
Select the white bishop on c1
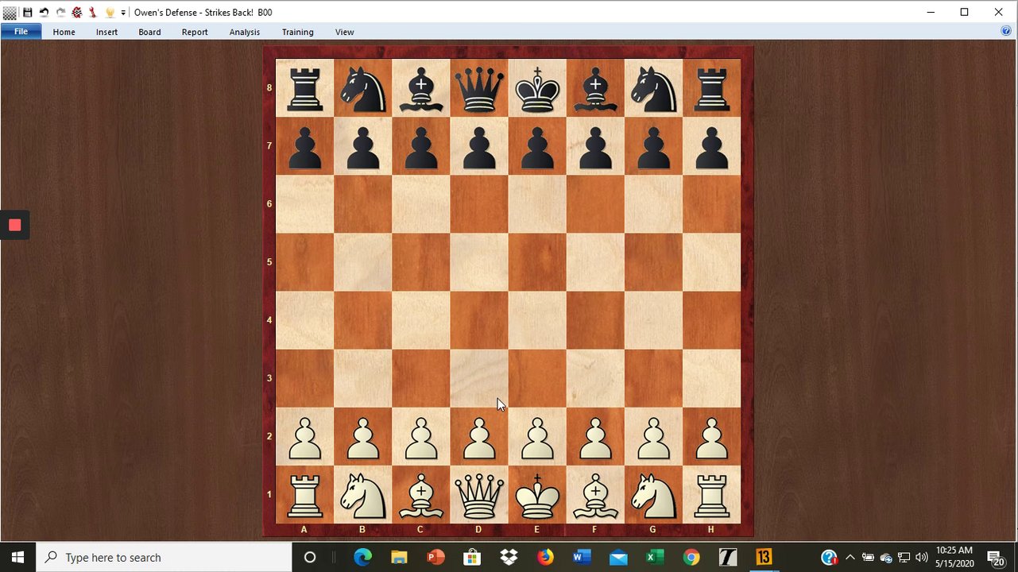(421, 495)
